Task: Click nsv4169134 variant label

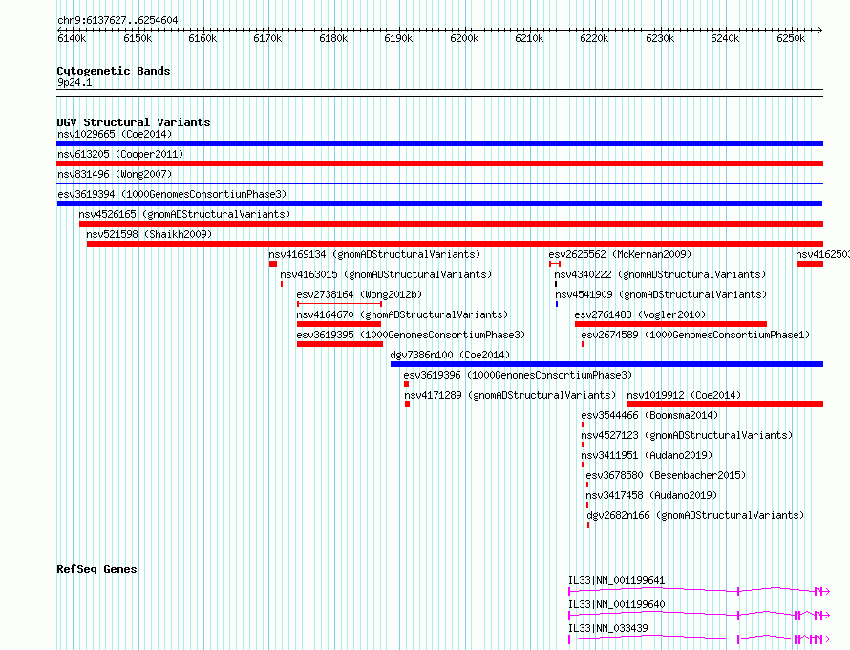Action: pos(374,254)
